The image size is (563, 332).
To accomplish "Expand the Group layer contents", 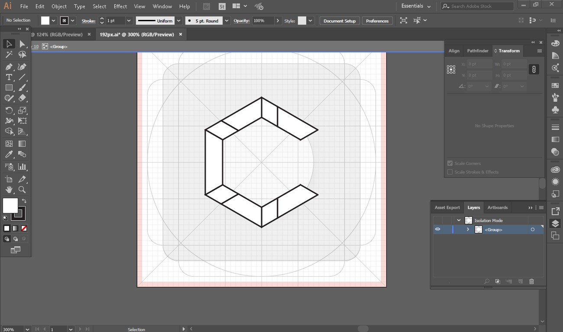I will point(468,229).
